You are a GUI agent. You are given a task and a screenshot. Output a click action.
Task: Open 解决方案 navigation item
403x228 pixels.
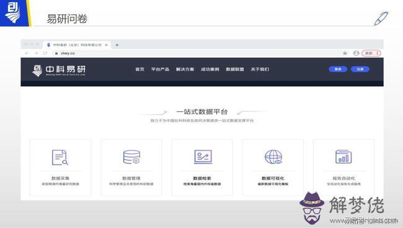185,70
